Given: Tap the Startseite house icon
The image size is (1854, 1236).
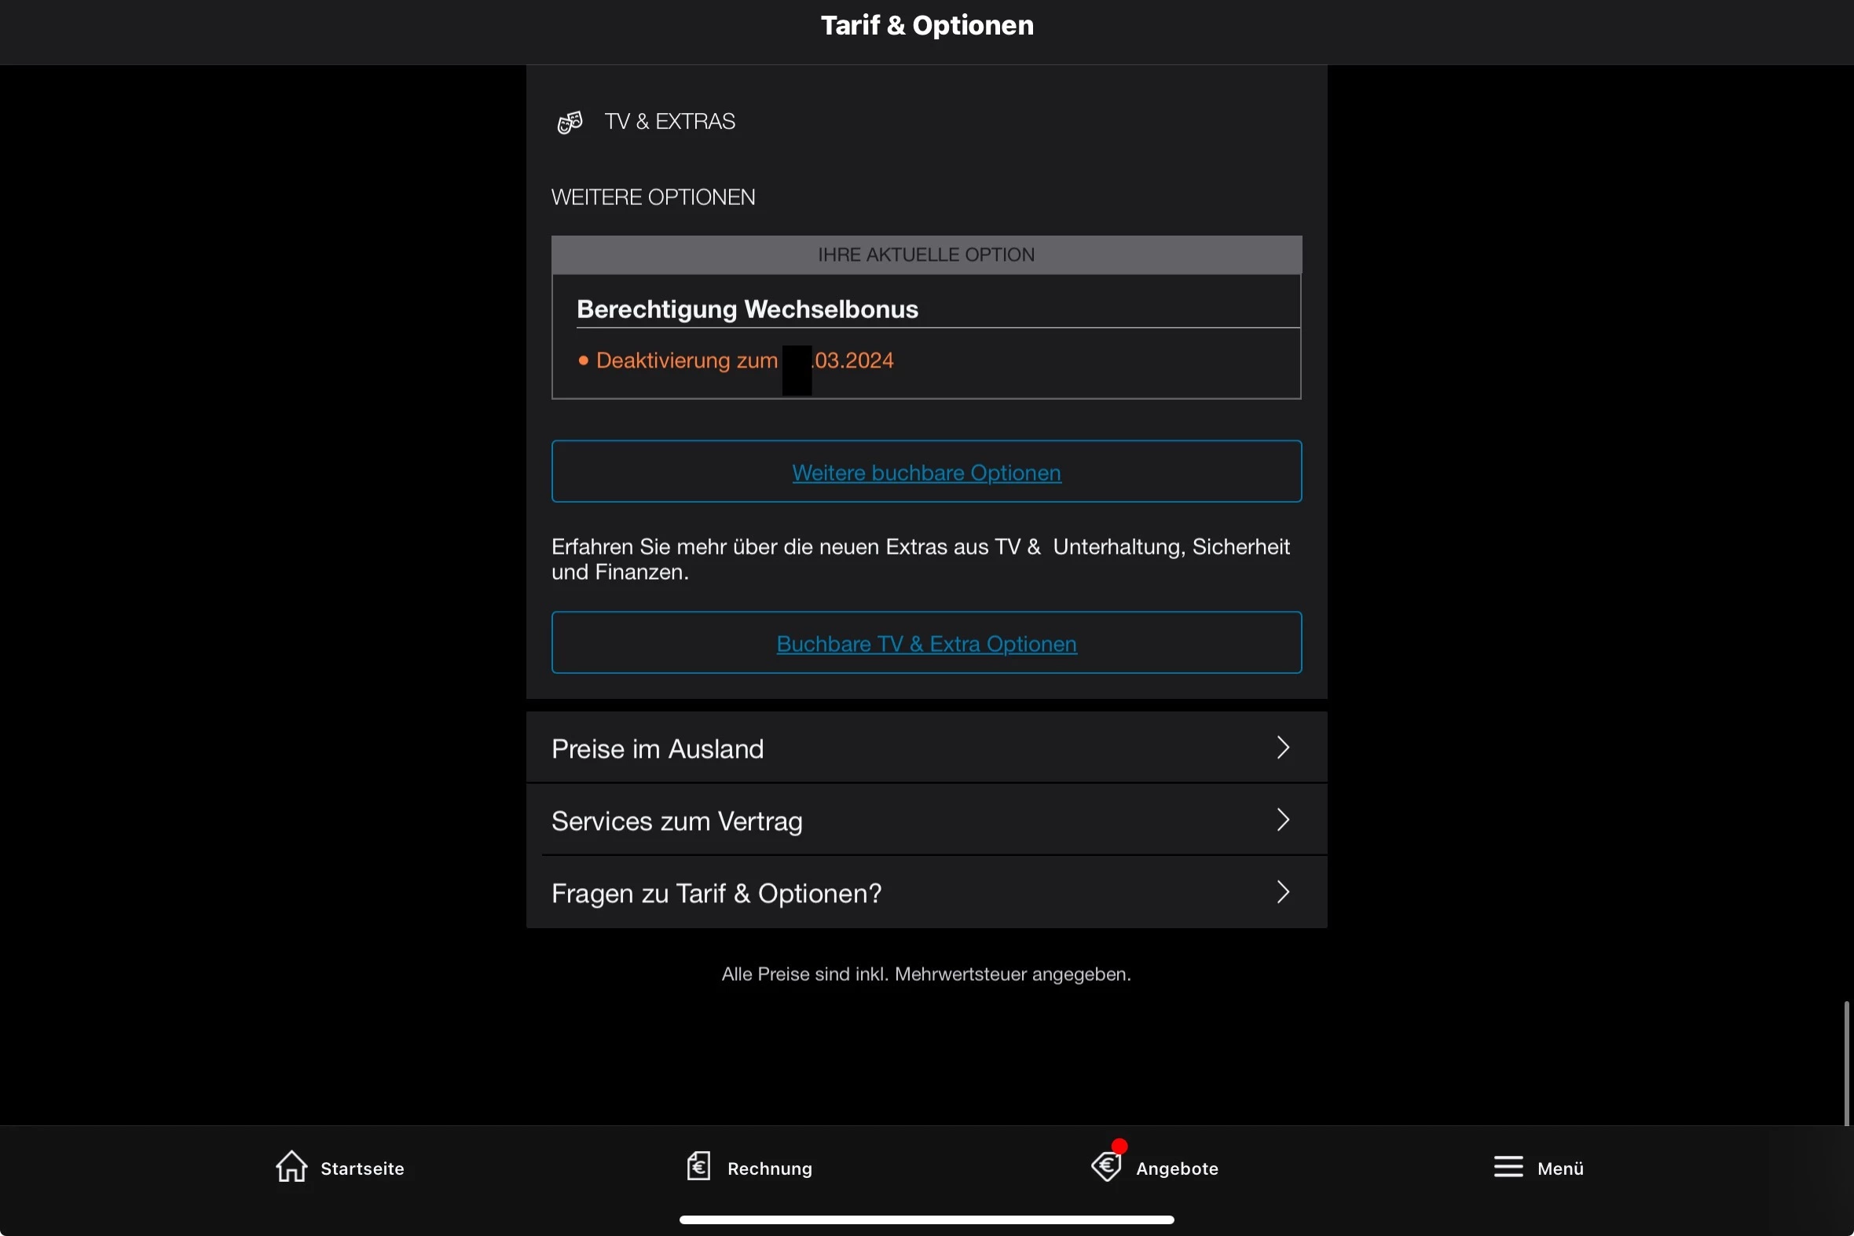Looking at the screenshot, I should (x=291, y=1167).
